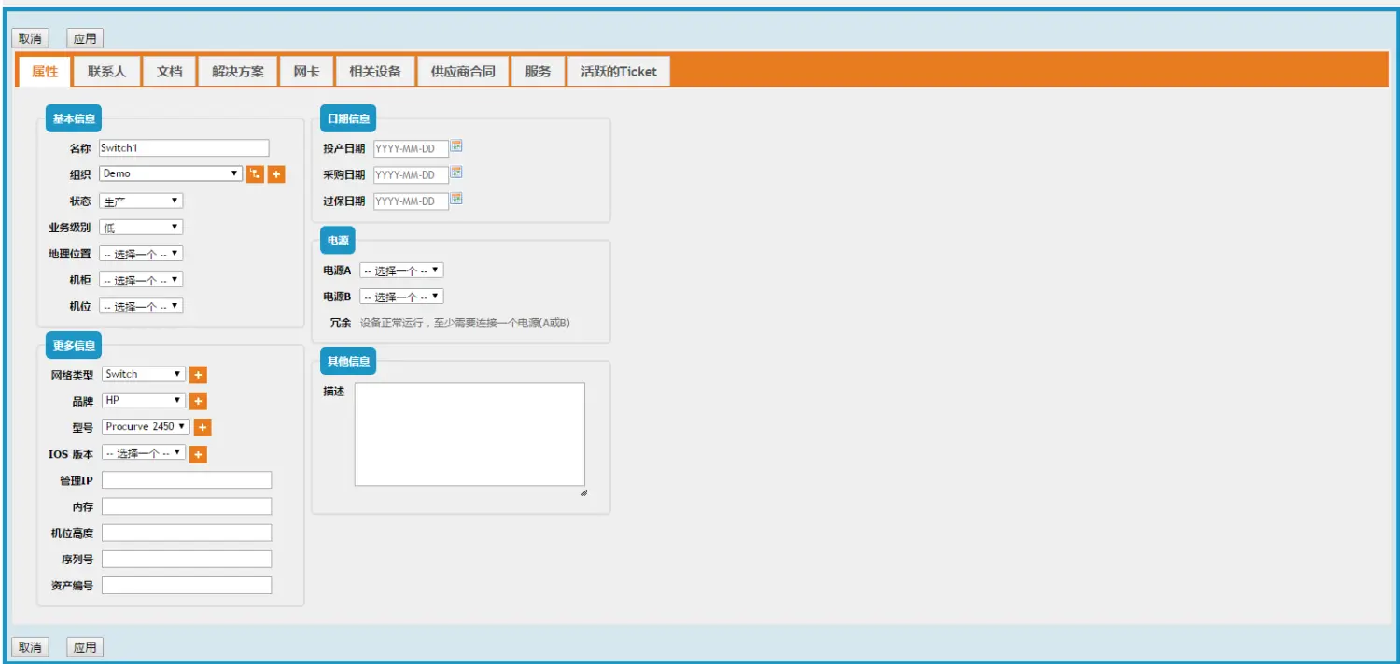
Task: Expand the 机柜 dropdown
Action: 141,280
